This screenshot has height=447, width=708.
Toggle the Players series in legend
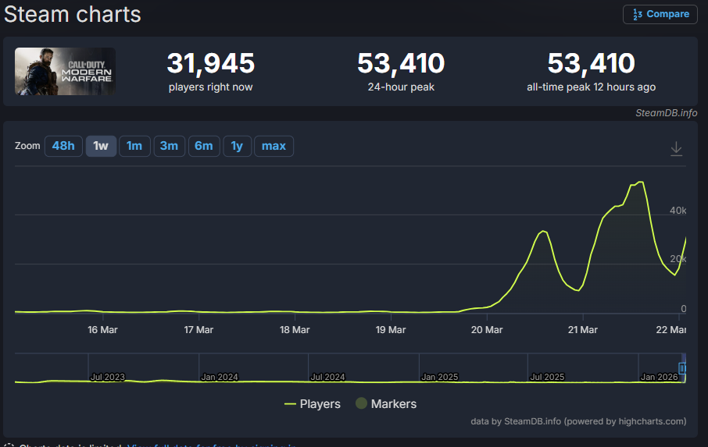coord(313,404)
